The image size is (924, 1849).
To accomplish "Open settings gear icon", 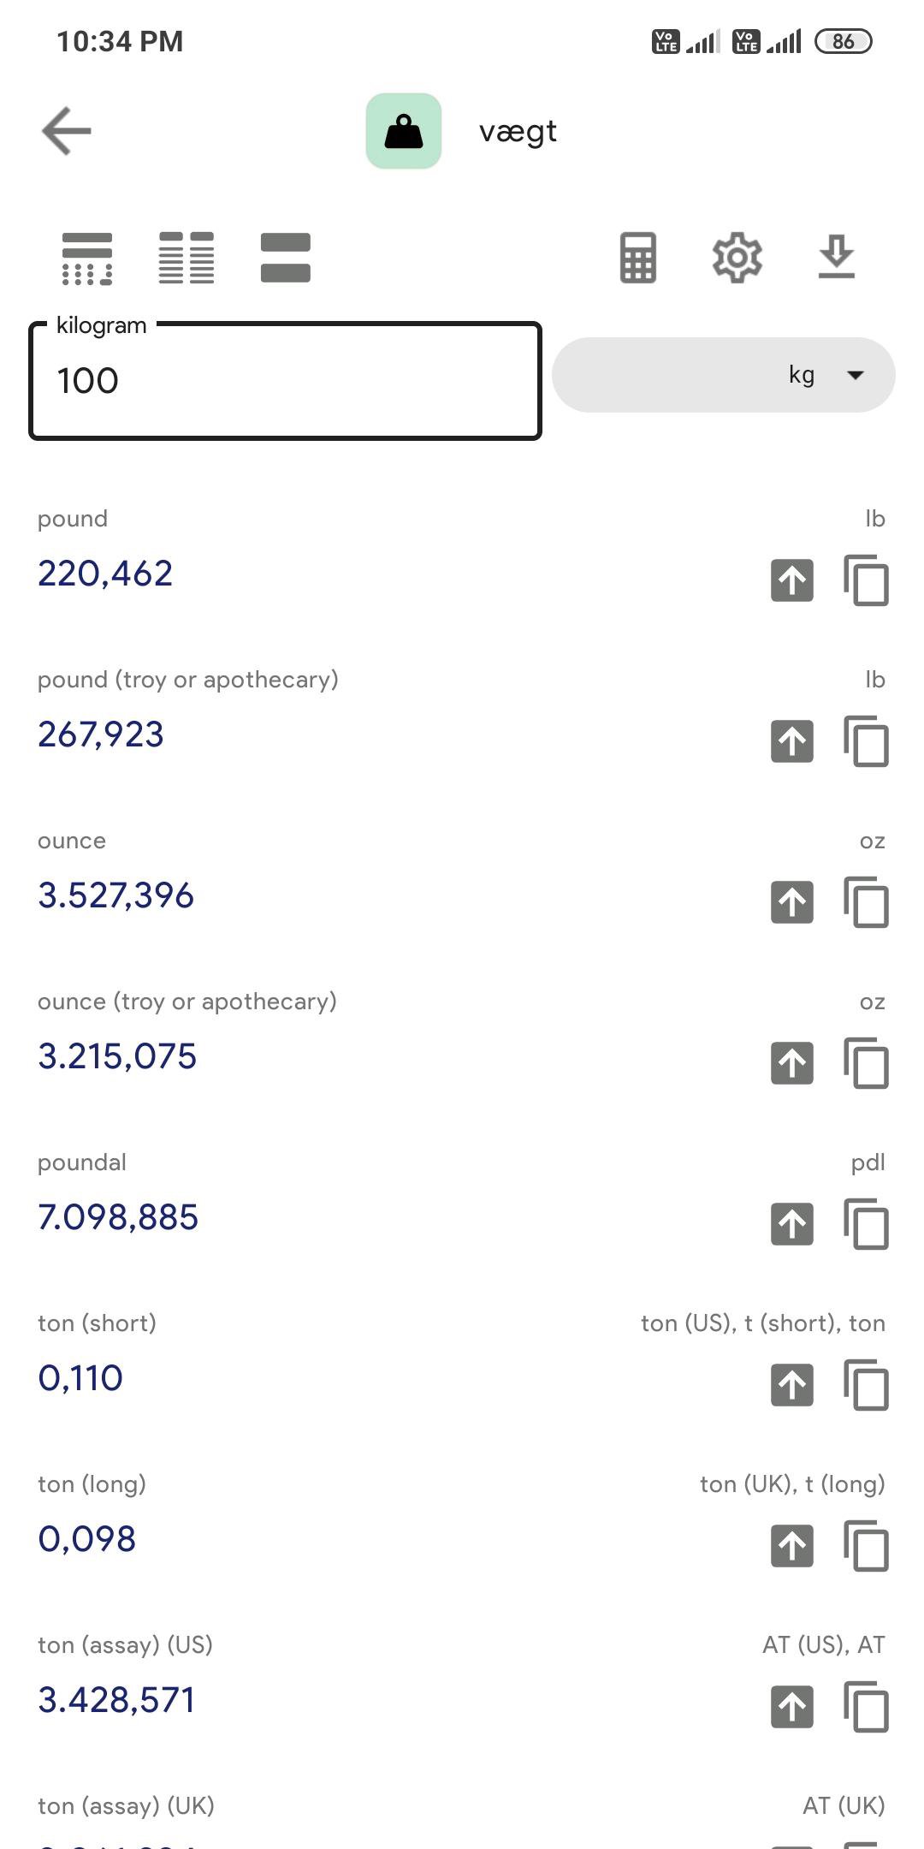I will [737, 258].
